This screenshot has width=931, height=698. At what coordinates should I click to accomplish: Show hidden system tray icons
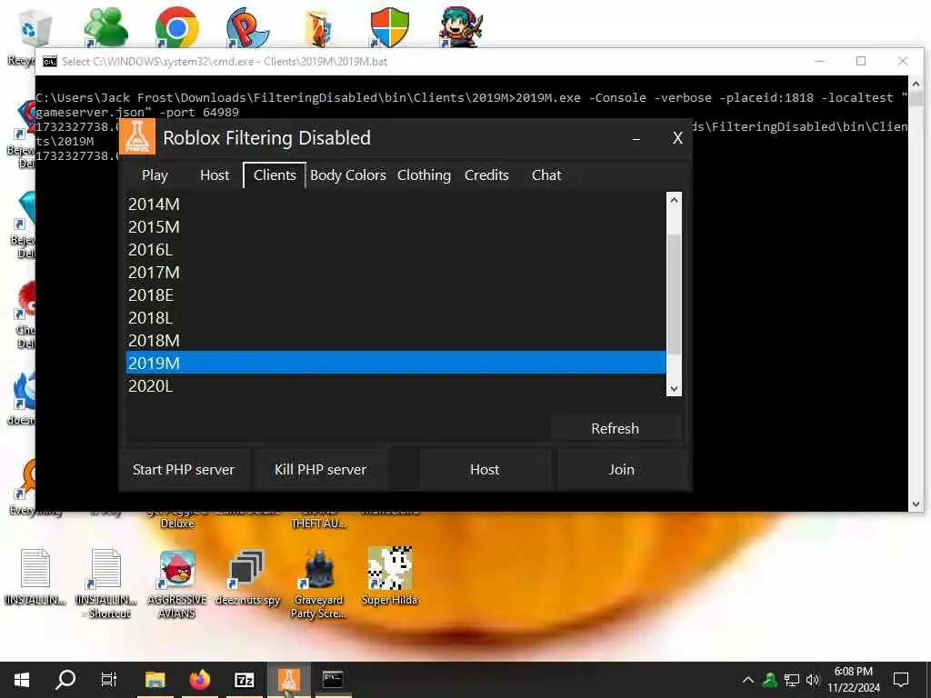pyautogui.click(x=748, y=680)
